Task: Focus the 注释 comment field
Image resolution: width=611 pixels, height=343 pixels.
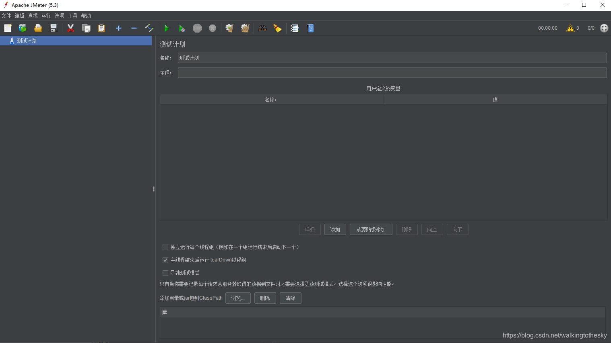Action: tap(392, 73)
